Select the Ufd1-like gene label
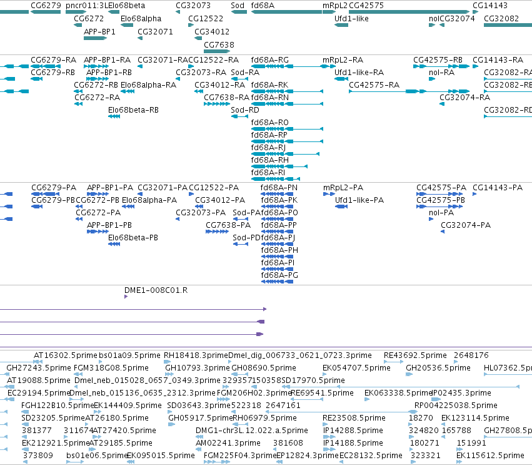Viewport: 532px width, 465px height. click(351, 19)
